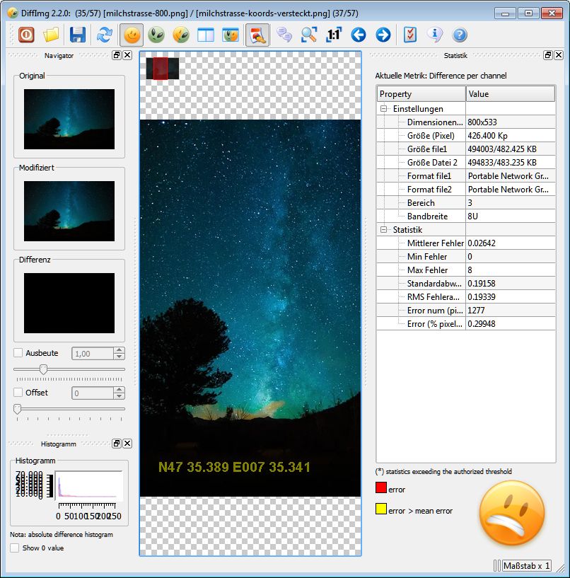Open the About info bubble icon
Image resolution: width=570 pixels, height=578 pixels.
point(435,35)
